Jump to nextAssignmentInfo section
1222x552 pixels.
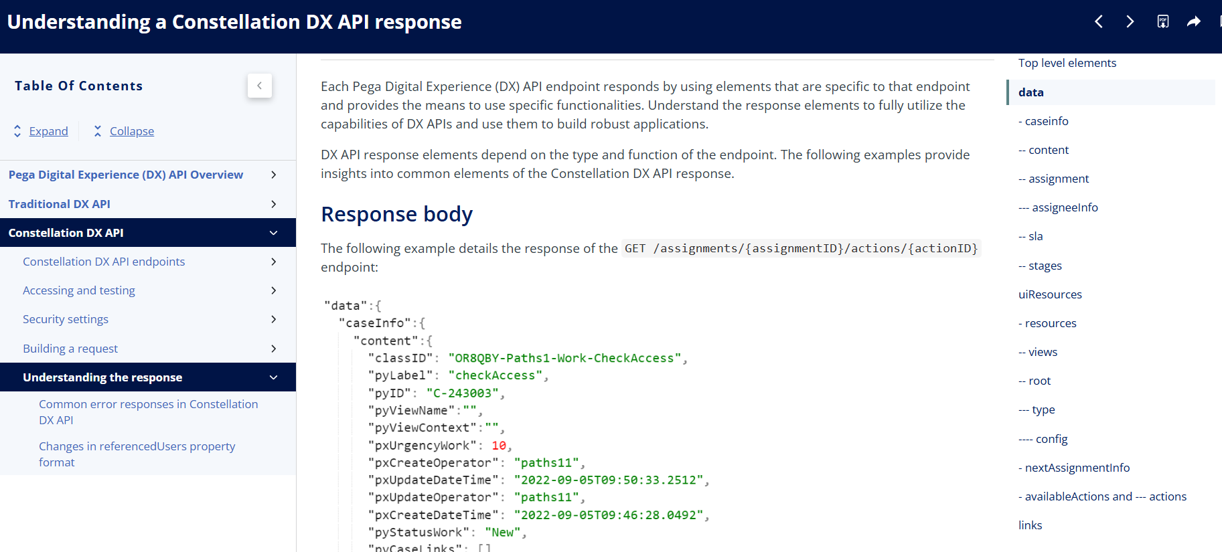tap(1074, 468)
